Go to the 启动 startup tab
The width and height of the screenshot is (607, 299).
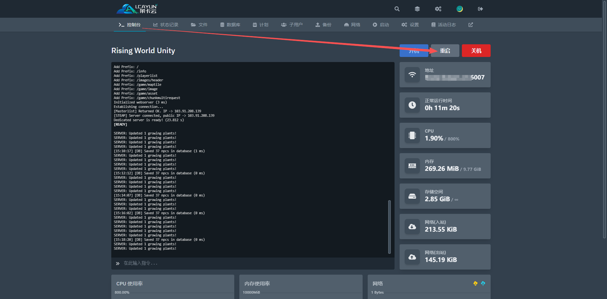[381, 25]
